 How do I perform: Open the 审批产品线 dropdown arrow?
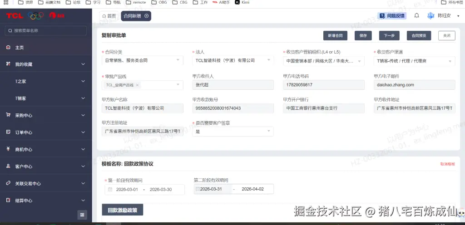[x=178, y=85]
